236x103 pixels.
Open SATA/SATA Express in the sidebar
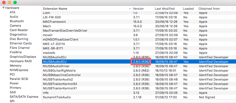click(x=24, y=97)
